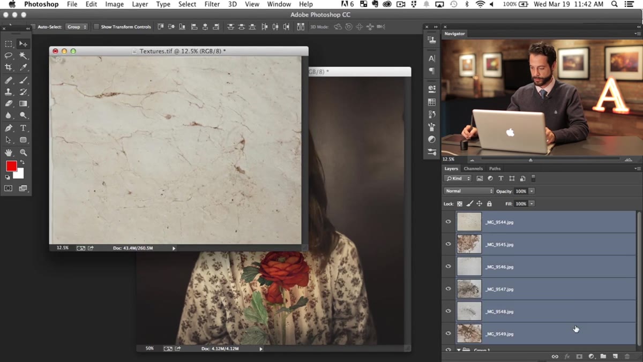Select the Eyedropper tool
The width and height of the screenshot is (643, 362).
pos(23,67)
